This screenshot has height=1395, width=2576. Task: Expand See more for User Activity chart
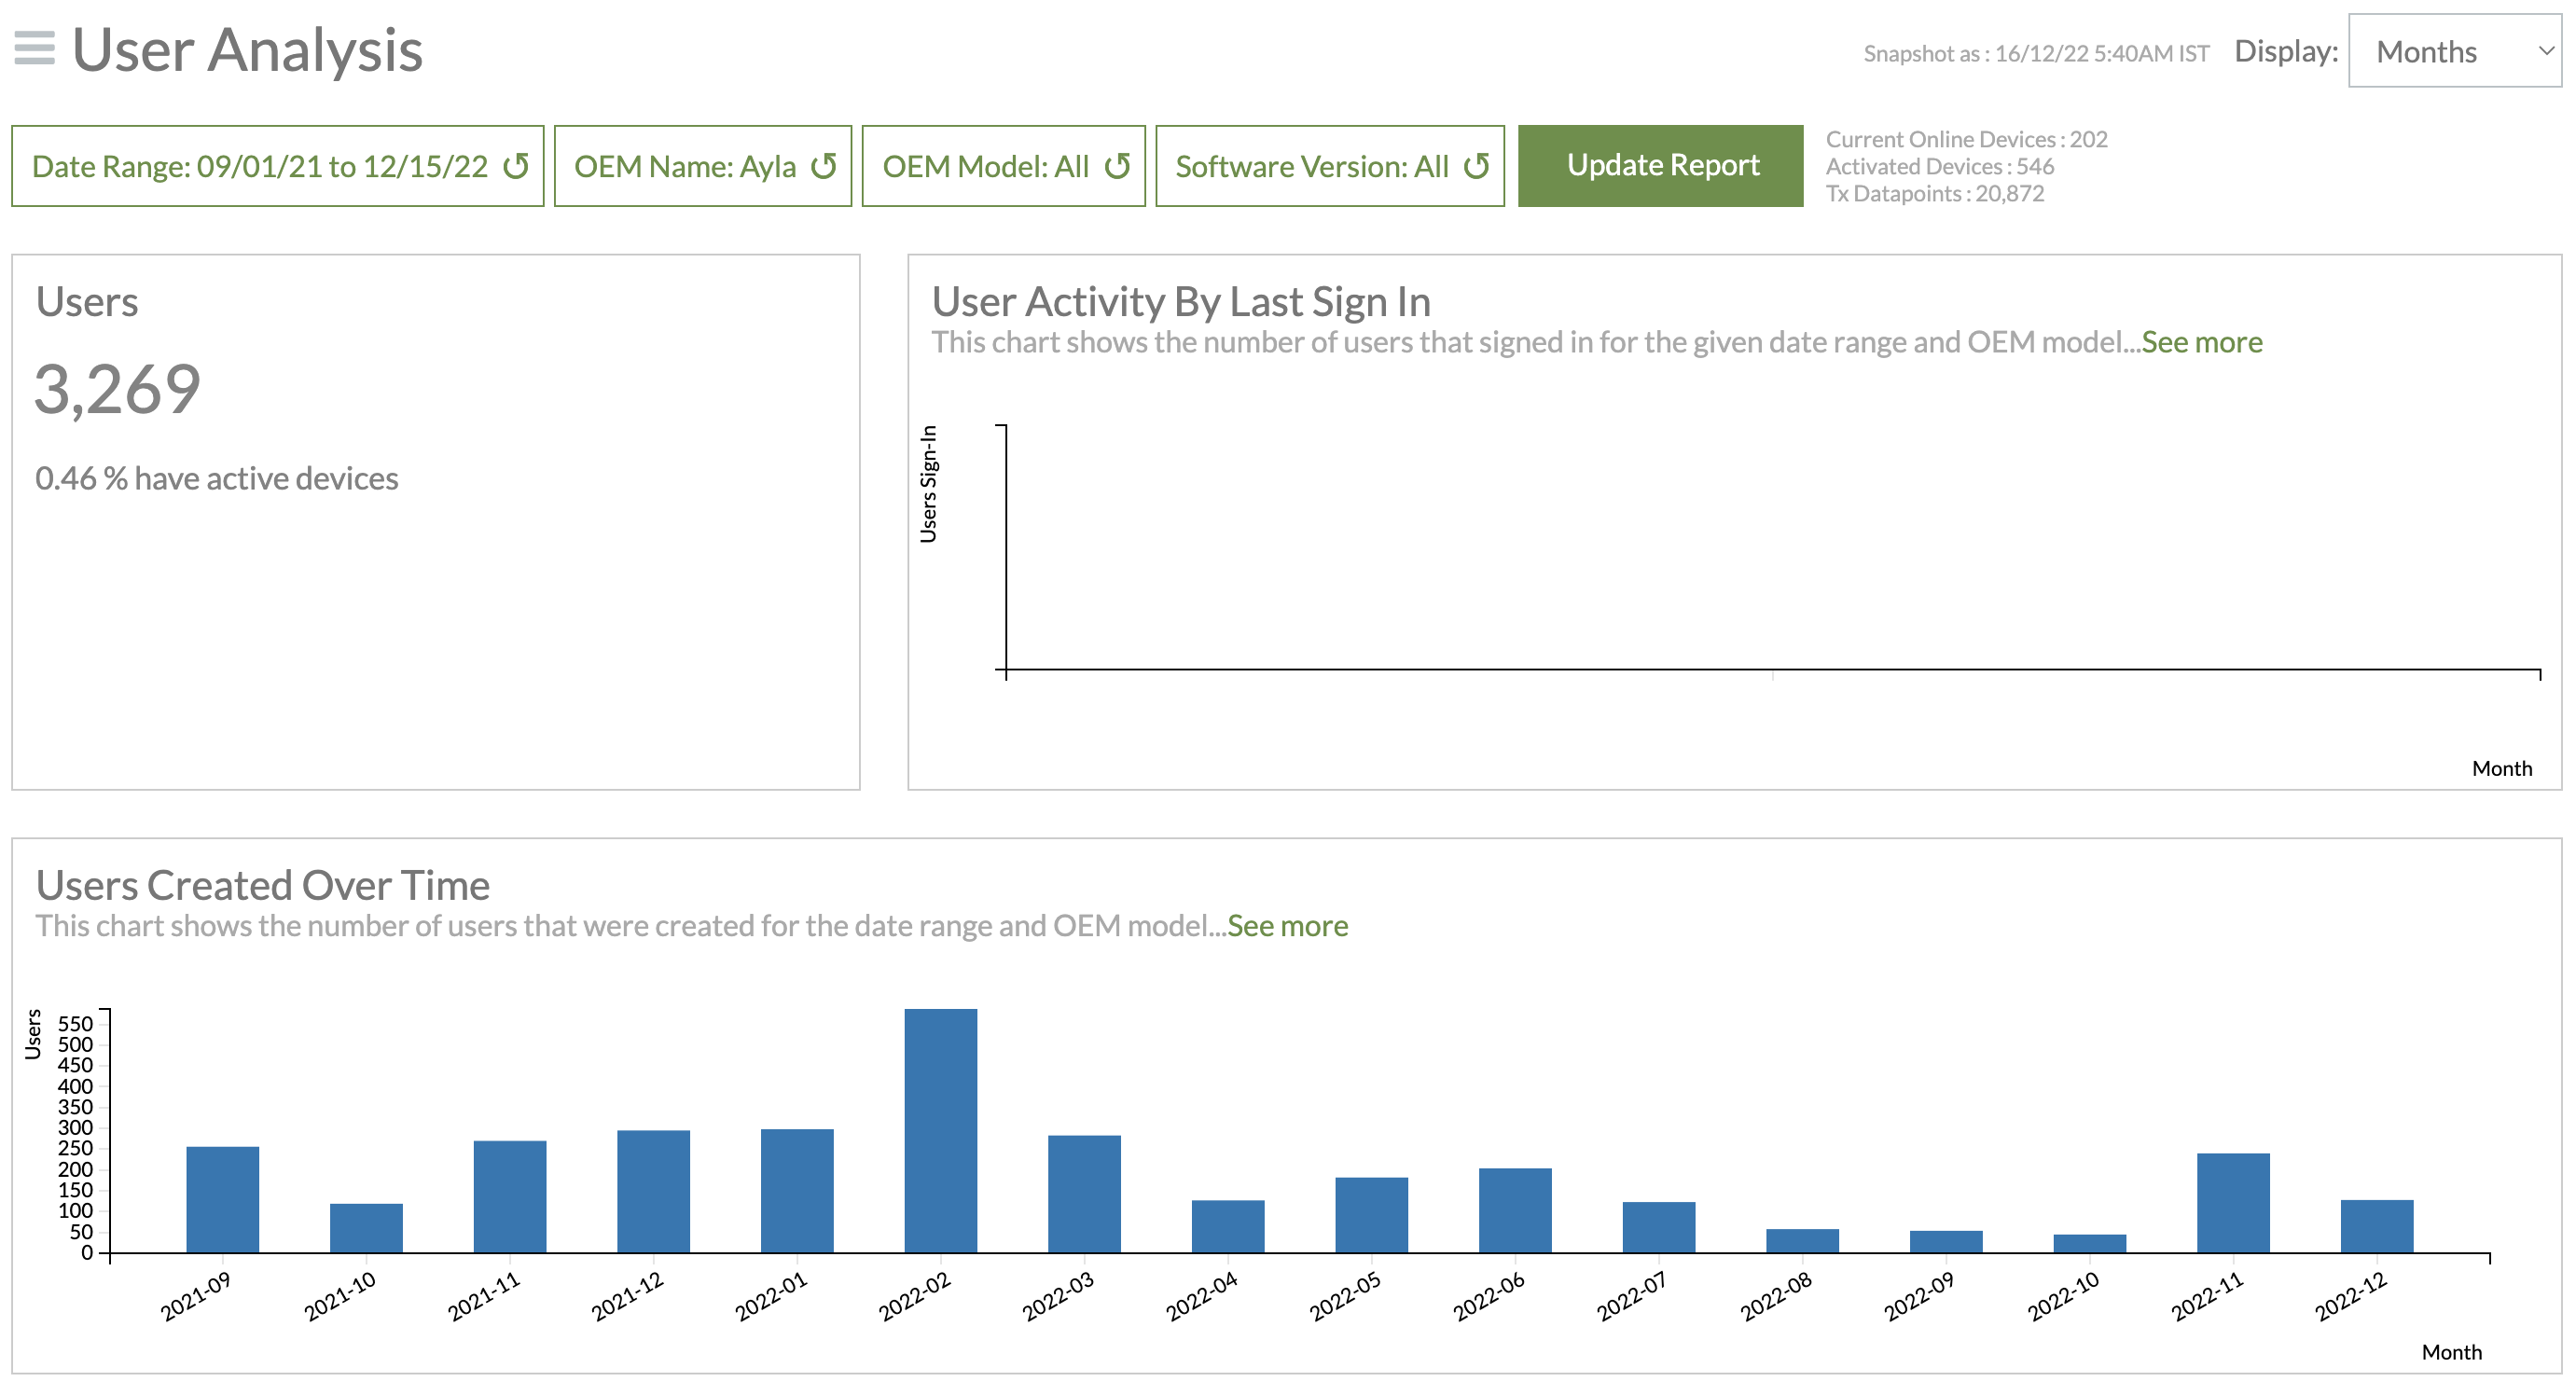tap(2201, 342)
